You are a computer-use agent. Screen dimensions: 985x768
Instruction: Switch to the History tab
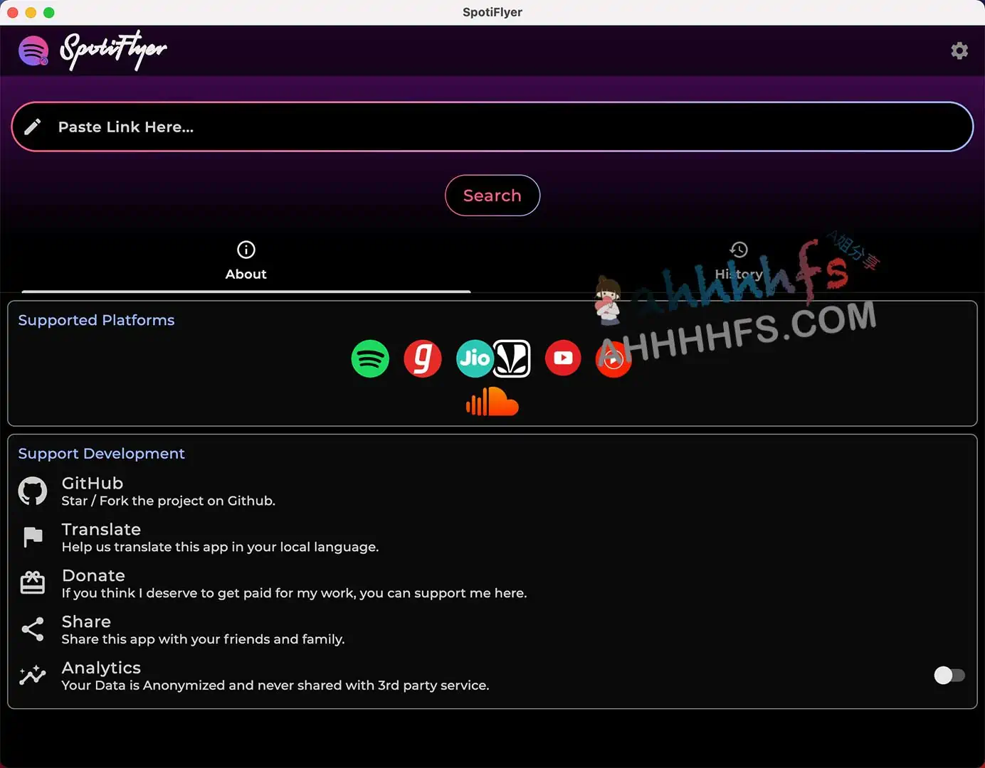click(x=738, y=261)
